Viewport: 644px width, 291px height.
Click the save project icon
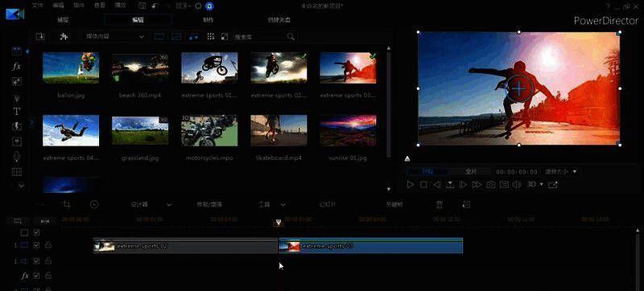tap(142, 6)
